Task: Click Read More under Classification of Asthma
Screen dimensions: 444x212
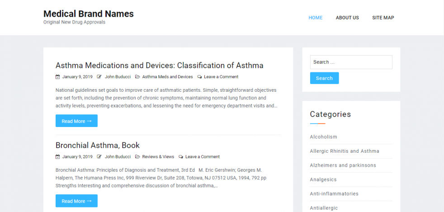Action: click(76, 121)
